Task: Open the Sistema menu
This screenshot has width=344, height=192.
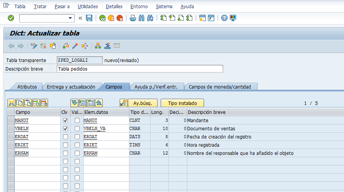Action: (164, 7)
